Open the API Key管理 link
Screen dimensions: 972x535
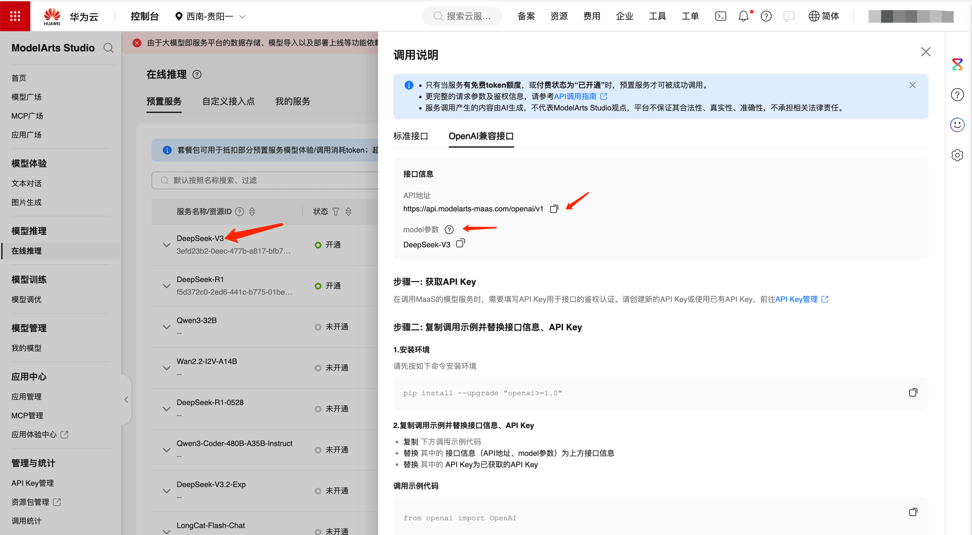pos(796,299)
